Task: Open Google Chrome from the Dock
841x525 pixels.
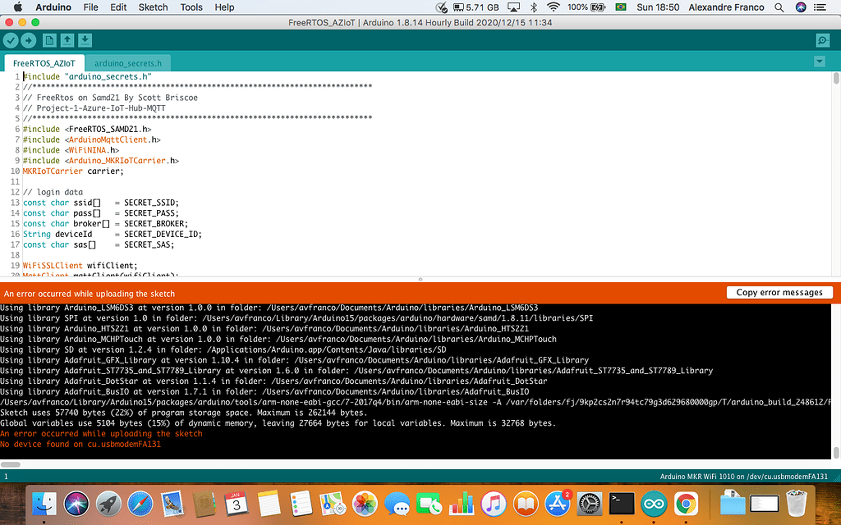Action: tap(686, 504)
